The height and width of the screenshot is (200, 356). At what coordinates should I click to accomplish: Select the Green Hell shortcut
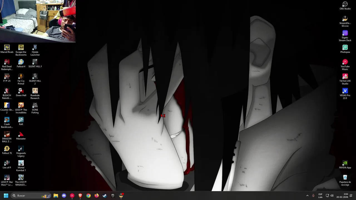point(21,92)
